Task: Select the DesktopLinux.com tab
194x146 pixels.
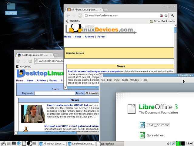Action: click(35, 55)
